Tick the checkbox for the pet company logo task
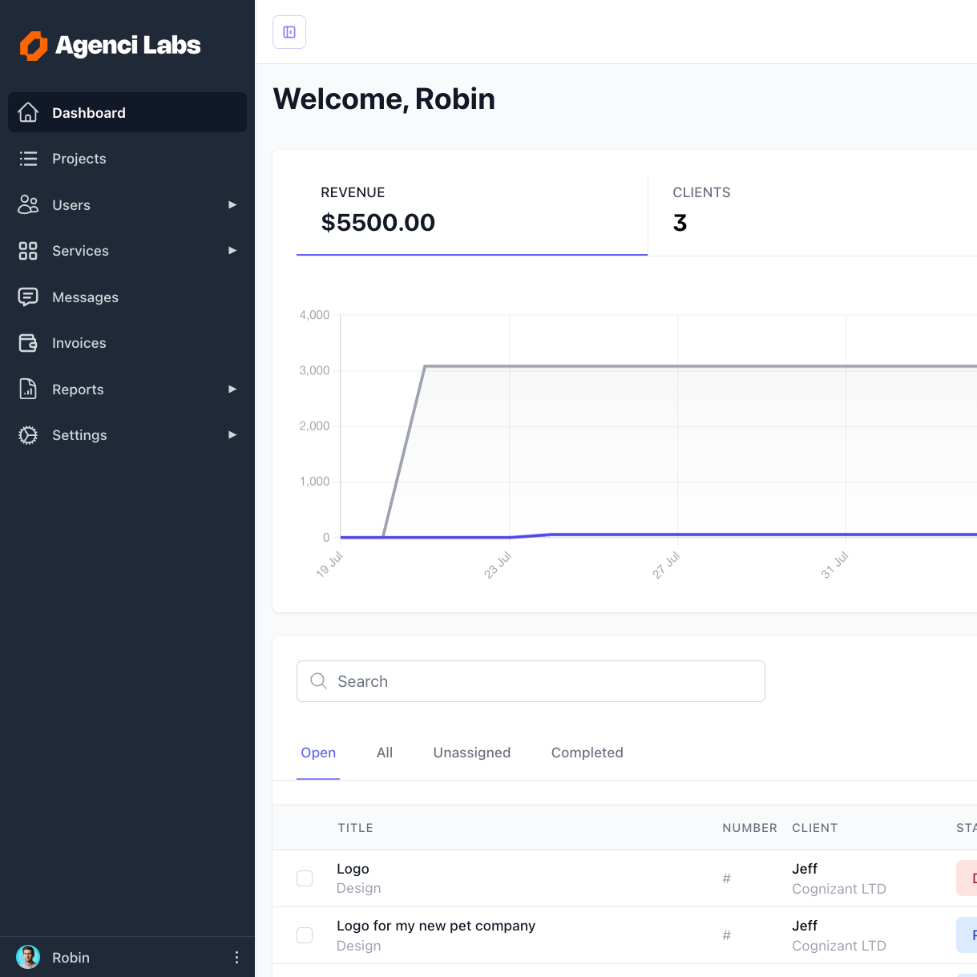This screenshot has height=977, width=977. pos(305,935)
